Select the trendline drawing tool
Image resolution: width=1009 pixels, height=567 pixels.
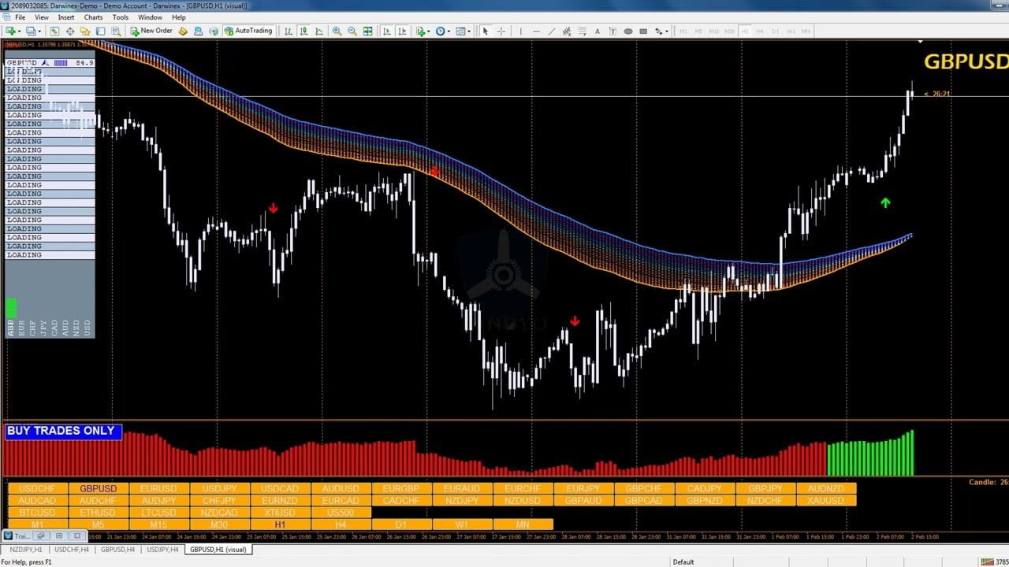click(552, 31)
